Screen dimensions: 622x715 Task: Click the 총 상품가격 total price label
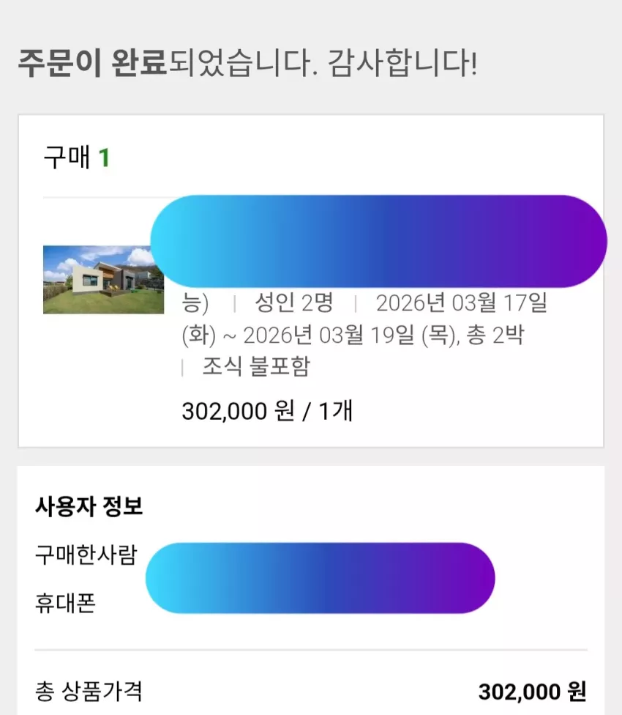[89, 691]
